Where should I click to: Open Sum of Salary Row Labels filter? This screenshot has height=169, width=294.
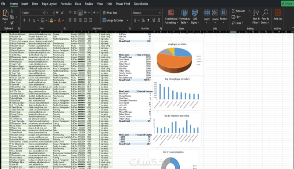tap(136, 55)
